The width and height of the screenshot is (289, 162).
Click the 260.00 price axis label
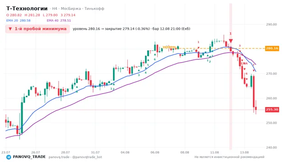point(271,98)
